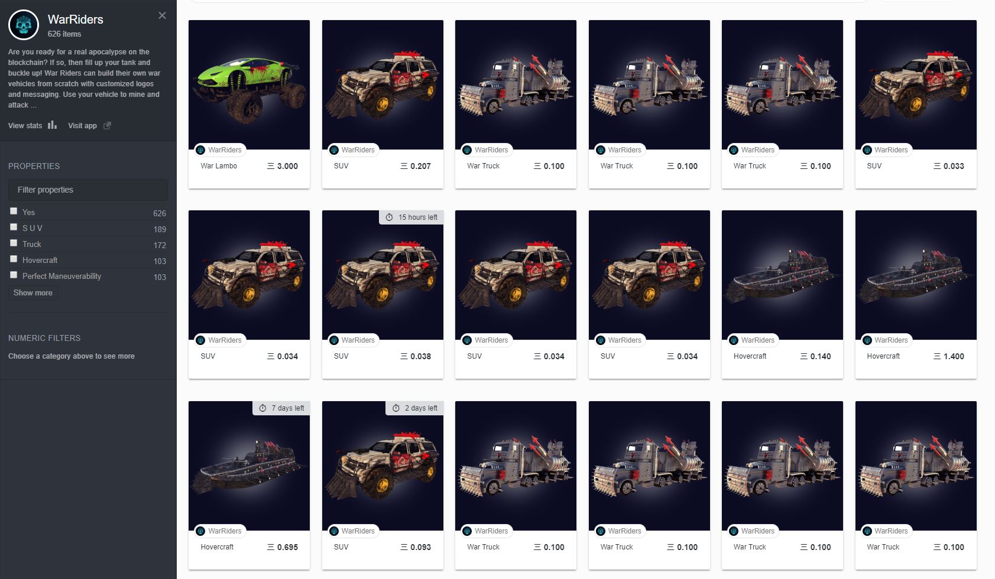
Task: Click WarRiders badge icon on 1.400 Hovercraft card
Action: pos(867,340)
